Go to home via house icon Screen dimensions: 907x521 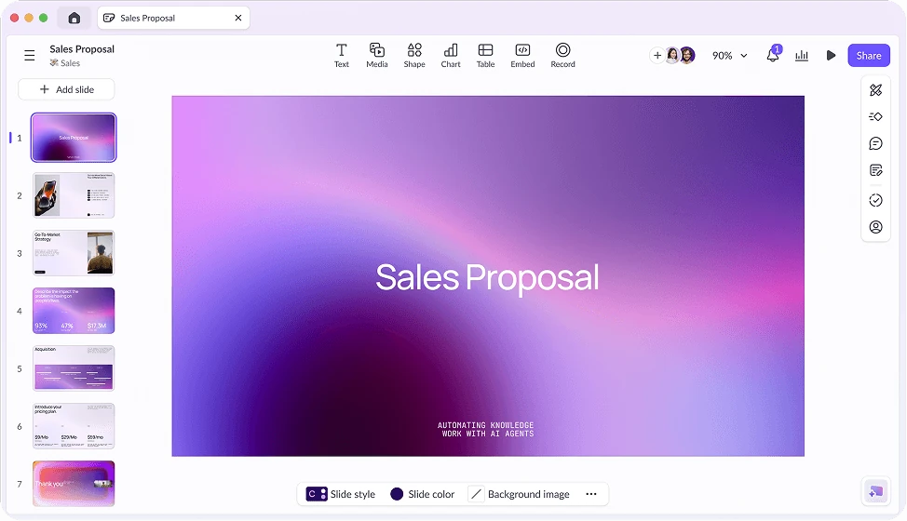pyautogui.click(x=74, y=18)
